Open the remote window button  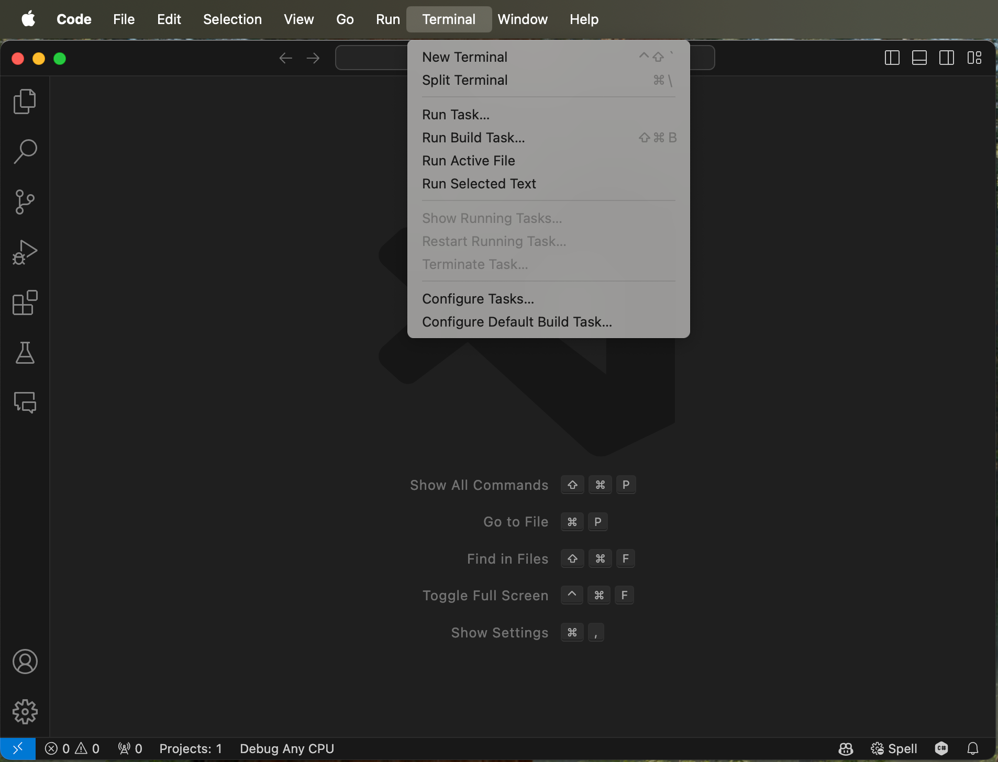pos(17,749)
